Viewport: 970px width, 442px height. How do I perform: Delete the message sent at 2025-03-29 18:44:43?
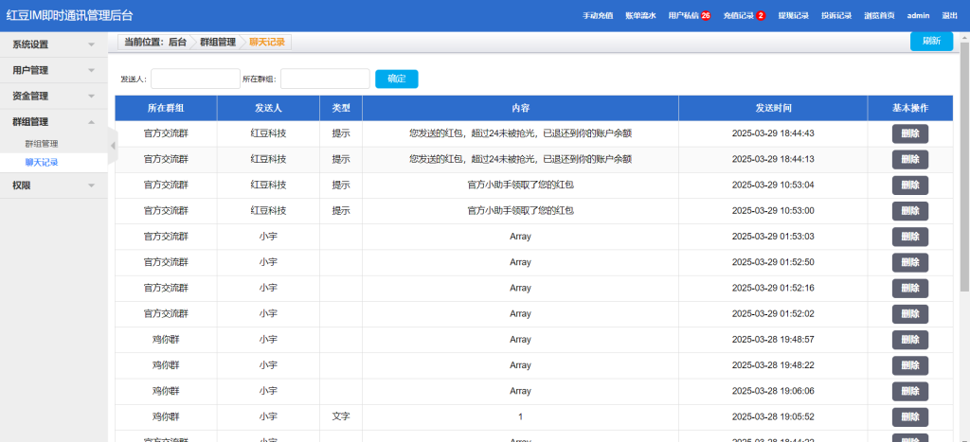pos(909,133)
